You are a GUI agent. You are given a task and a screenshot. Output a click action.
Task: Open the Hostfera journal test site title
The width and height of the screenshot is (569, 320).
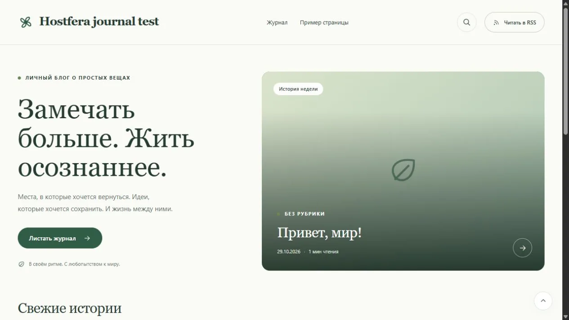[x=99, y=22]
